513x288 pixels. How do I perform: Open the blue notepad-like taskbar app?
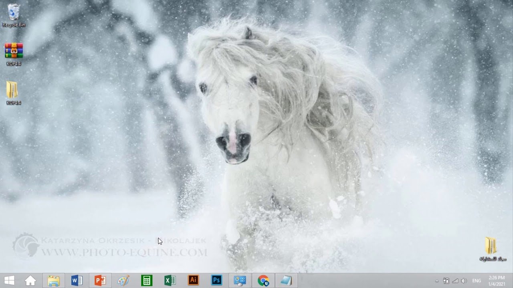287,280
